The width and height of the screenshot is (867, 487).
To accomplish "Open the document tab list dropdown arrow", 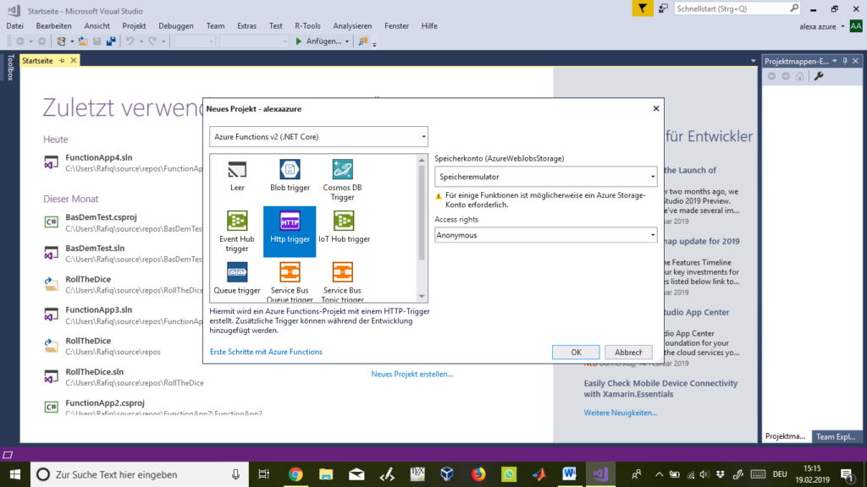I will pyautogui.click(x=753, y=61).
